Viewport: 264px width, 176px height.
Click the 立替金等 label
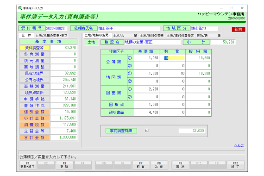(35, 131)
